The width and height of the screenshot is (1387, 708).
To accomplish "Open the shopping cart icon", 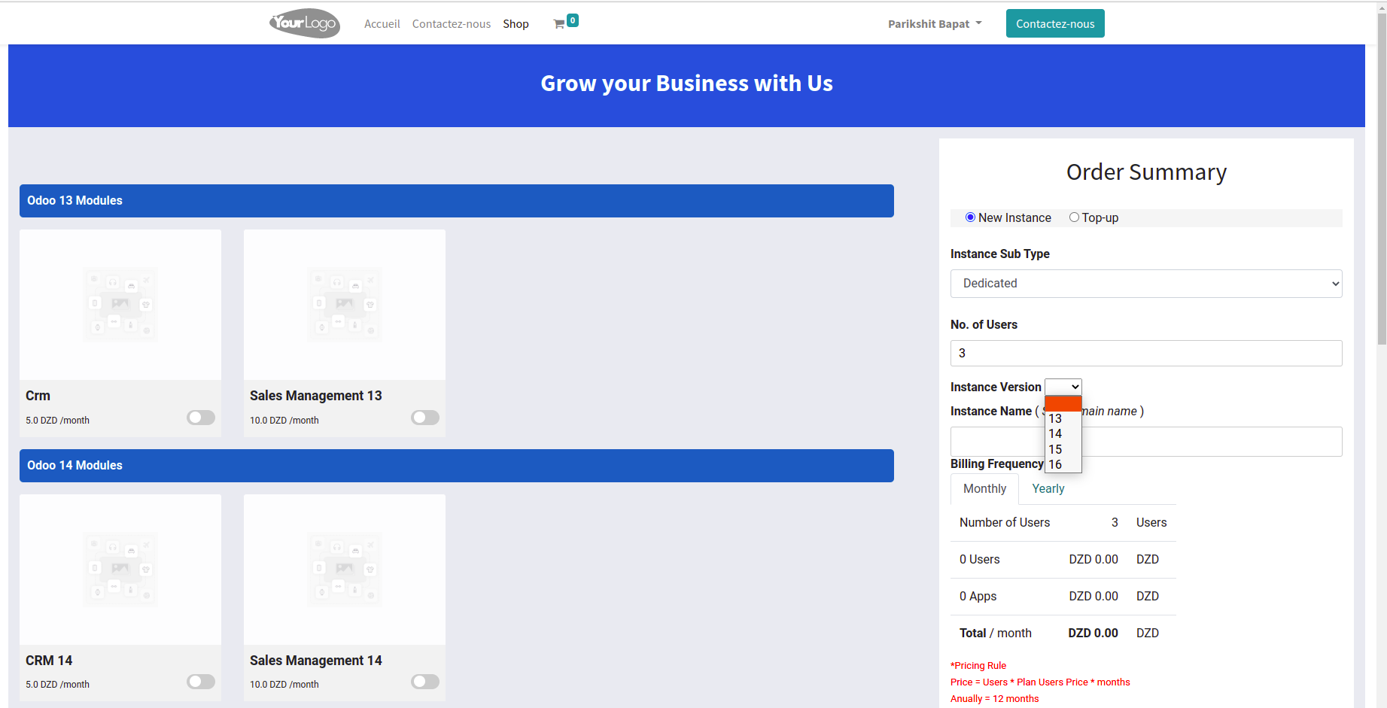I will [559, 24].
